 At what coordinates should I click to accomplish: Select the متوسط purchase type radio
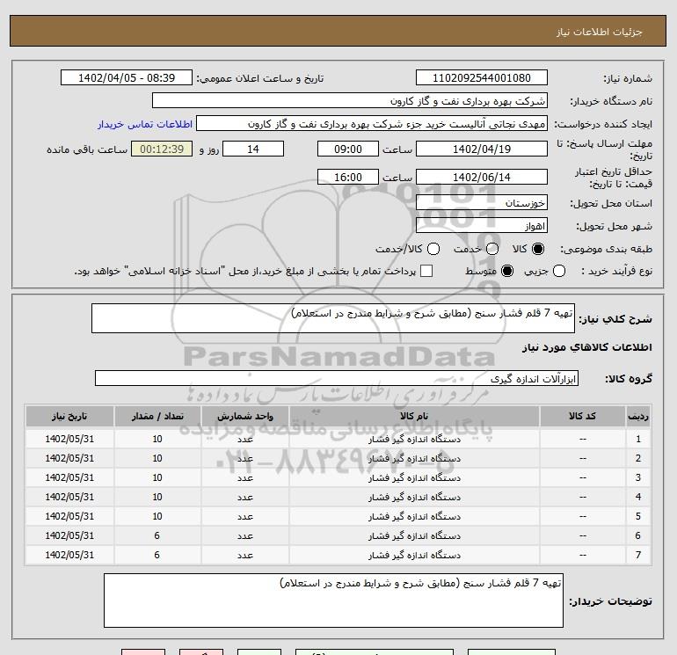pos(507,271)
